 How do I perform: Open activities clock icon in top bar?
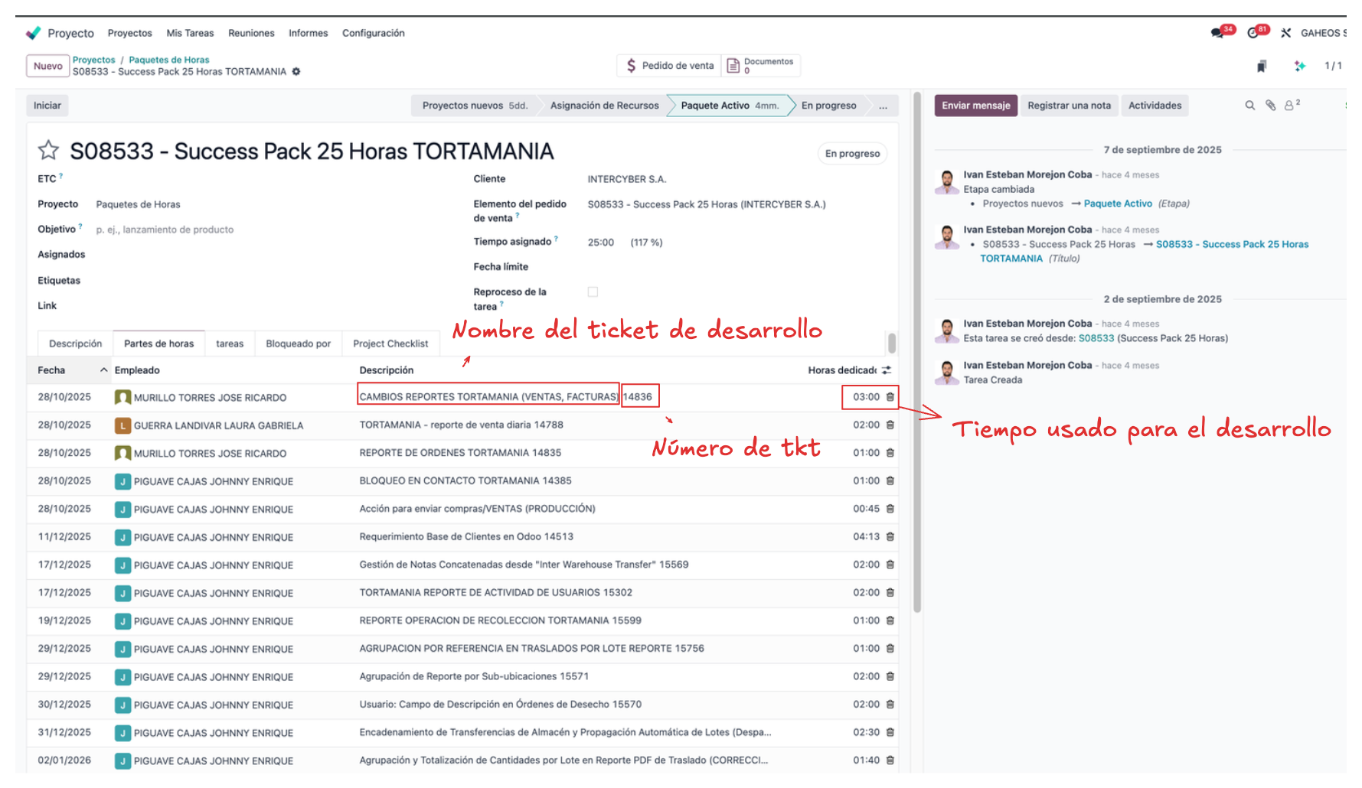coord(1253,33)
